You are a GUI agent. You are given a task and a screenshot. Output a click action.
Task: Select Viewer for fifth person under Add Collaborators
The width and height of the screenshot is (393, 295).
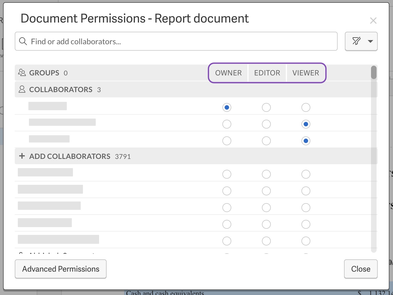(x=306, y=241)
